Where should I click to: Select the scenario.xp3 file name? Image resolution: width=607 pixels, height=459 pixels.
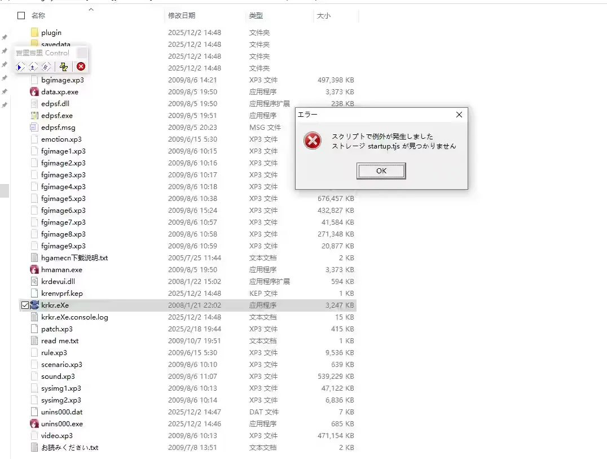[x=61, y=365]
